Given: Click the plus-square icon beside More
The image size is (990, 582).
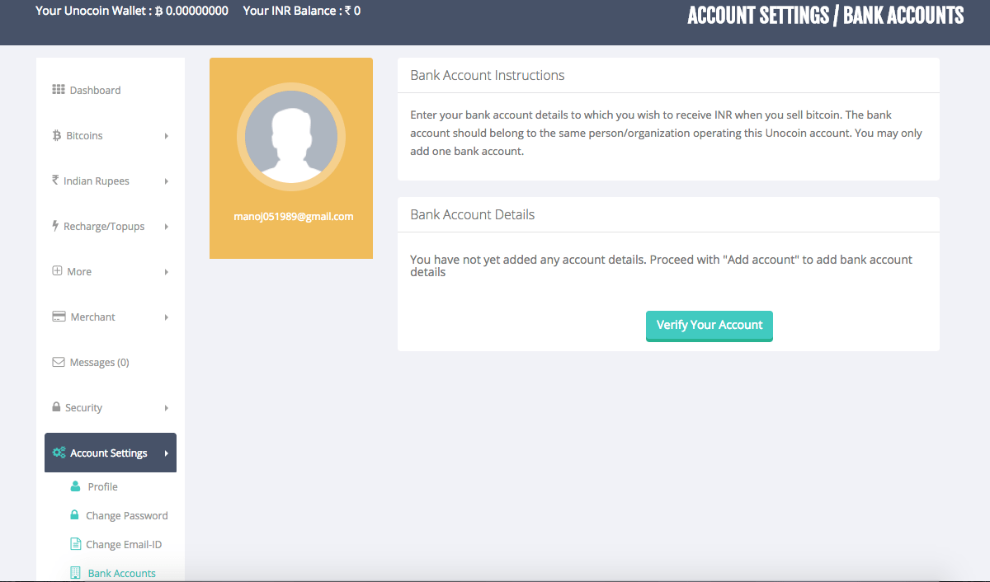Looking at the screenshot, I should [57, 270].
